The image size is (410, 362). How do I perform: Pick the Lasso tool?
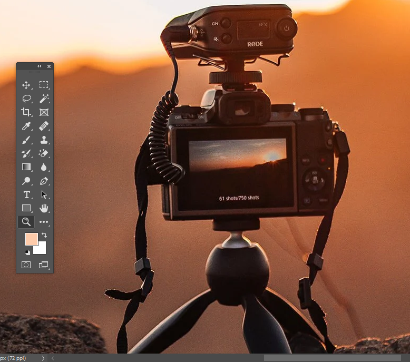[x=26, y=99]
